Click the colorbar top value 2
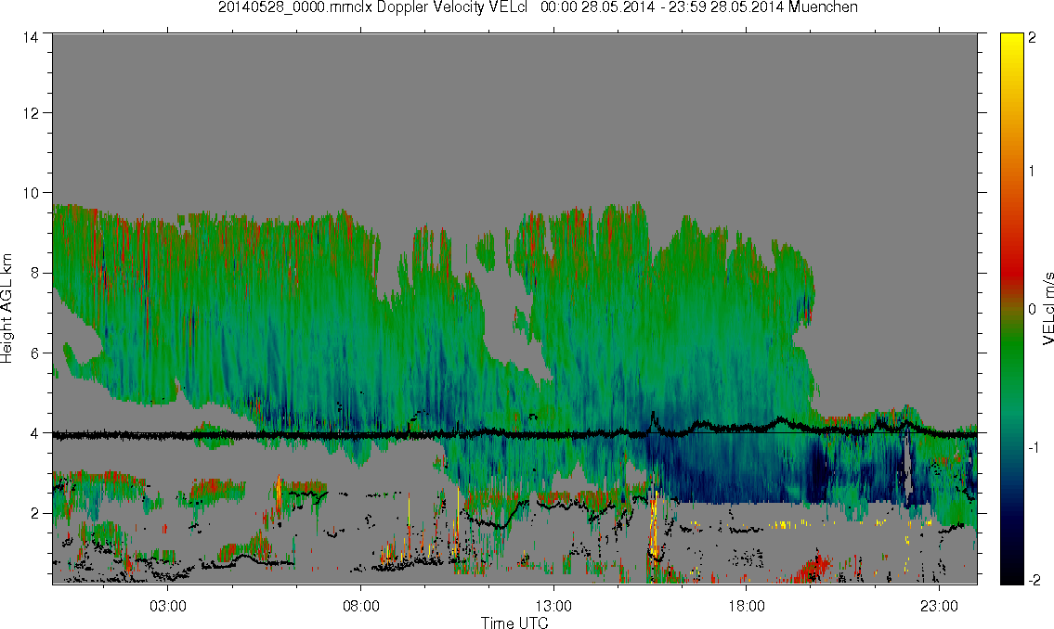 coord(1032,38)
